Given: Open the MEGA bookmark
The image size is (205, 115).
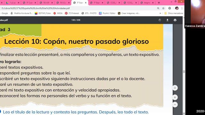Looking at the screenshot, I should [58, 13].
